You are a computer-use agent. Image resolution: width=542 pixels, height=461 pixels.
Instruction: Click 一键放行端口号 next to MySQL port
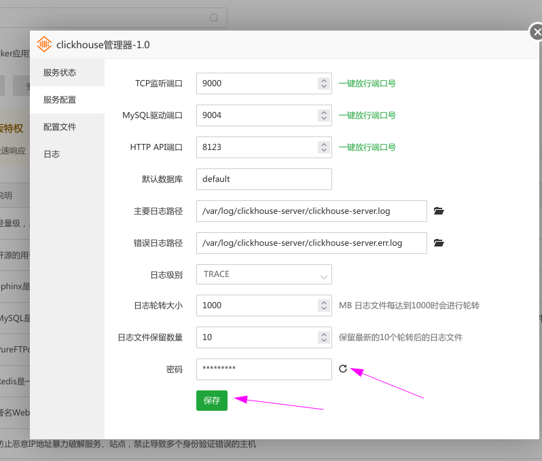367,115
